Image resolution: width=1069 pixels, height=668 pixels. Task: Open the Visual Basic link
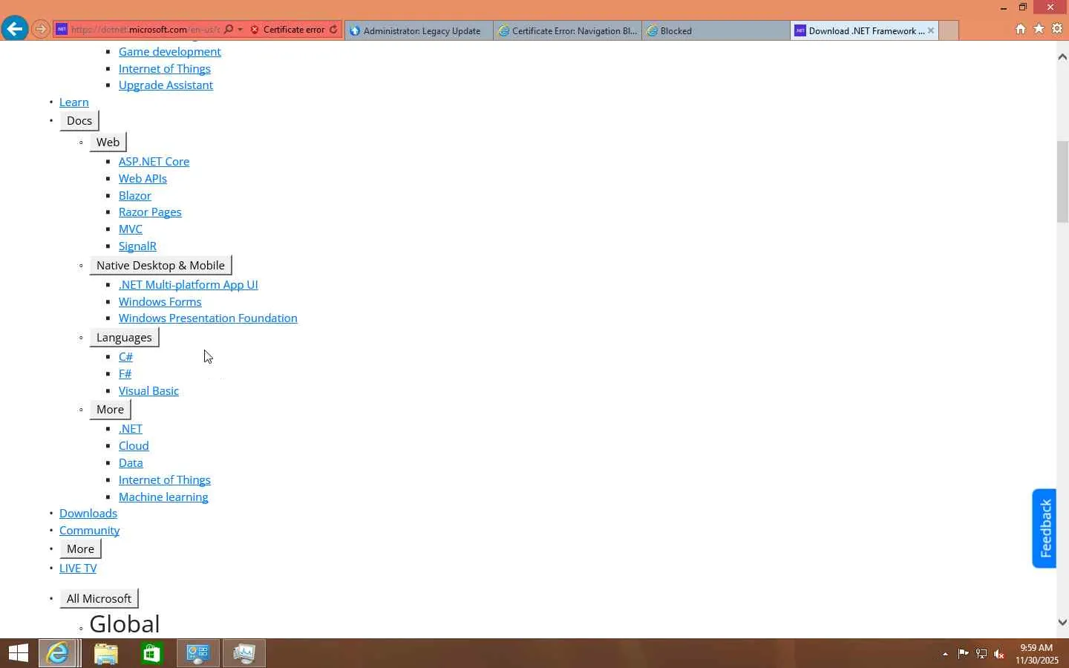(x=148, y=390)
